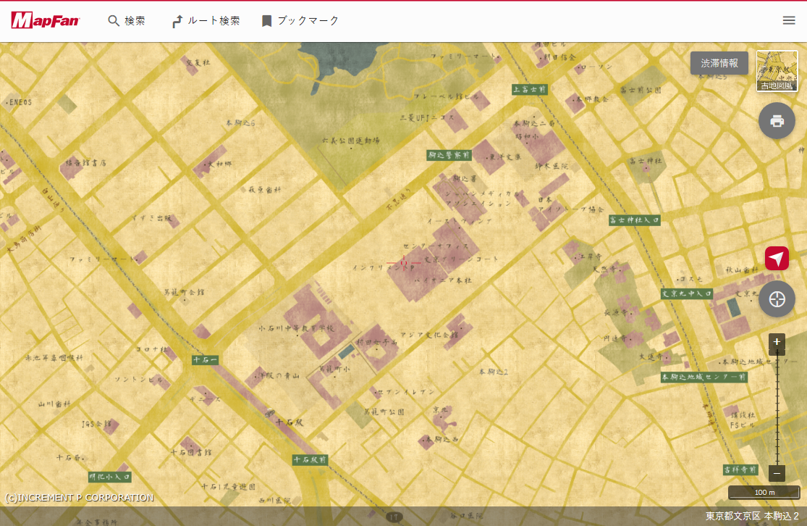This screenshot has width=807, height=526.
Task: Click the 富士神社 label
Action: (x=646, y=162)
